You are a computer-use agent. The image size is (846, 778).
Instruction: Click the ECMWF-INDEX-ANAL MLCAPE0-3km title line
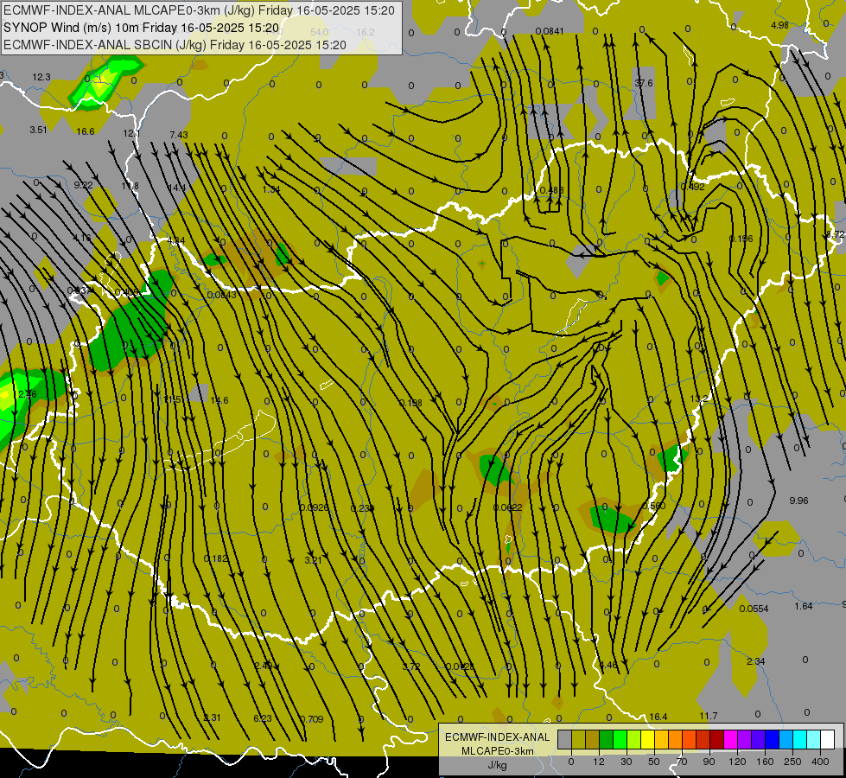199,10
